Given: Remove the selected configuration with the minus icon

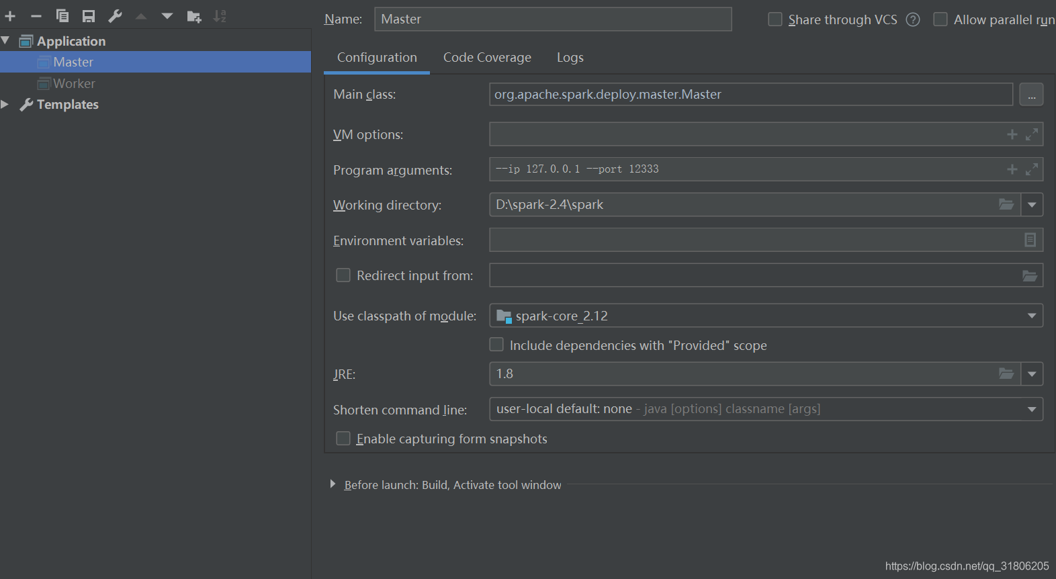Looking at the screenshot, I should point(36,16).
